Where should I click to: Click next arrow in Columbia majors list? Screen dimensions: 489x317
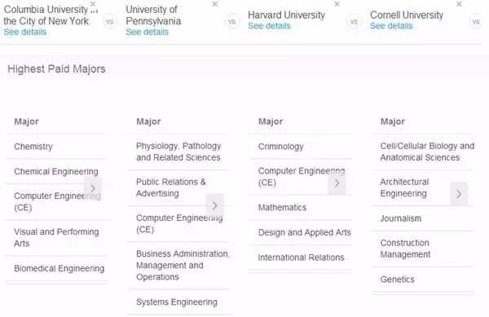point(93,187)
